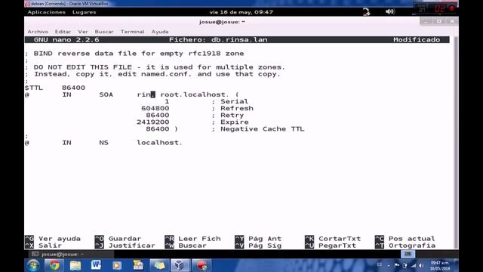Click the ^K CortarTxt shortcut label
The height and width of the screenshot is (272, 483).
click(333, 239)
